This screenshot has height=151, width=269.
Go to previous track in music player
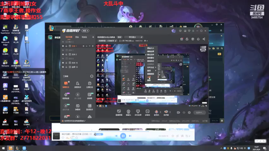[x=116, y=136]
